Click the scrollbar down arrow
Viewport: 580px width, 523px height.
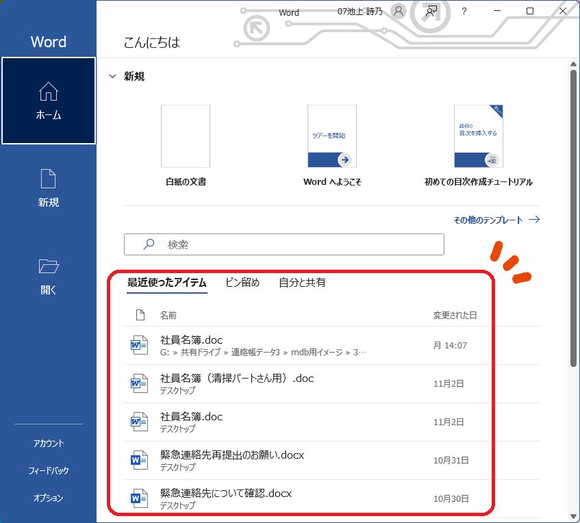(x=573, y=517)
